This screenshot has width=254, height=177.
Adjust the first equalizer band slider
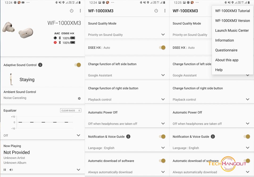tap(20, 122)
